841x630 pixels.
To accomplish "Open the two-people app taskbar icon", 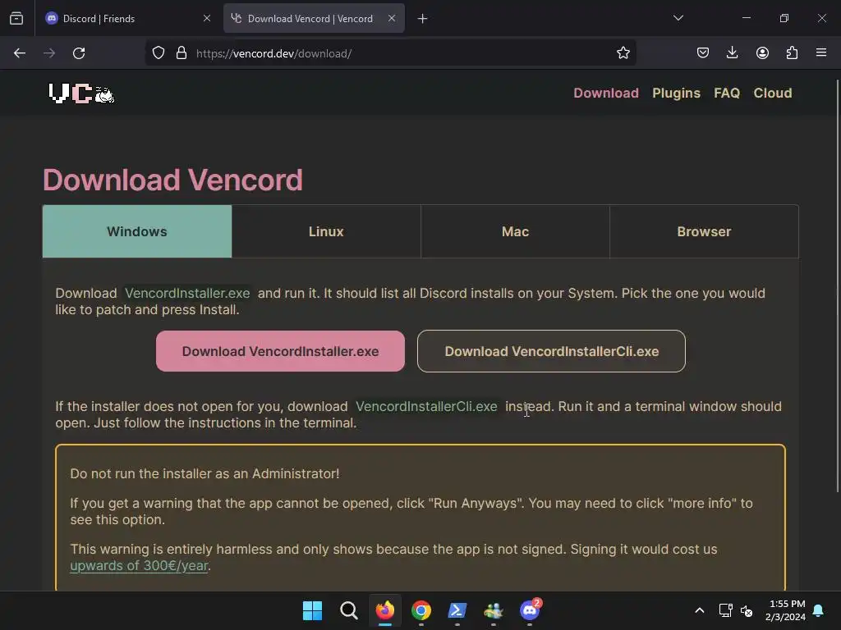I will point(494,610).
